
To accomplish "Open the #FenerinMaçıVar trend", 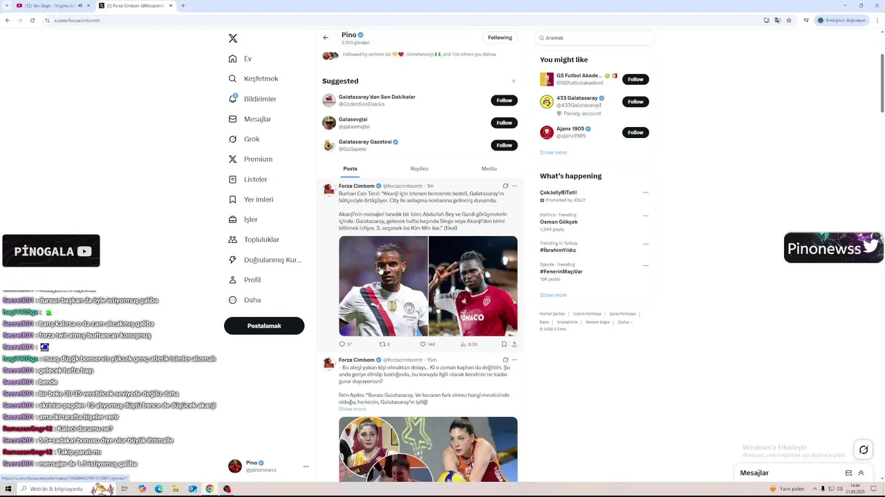I will tap(561, 271).
